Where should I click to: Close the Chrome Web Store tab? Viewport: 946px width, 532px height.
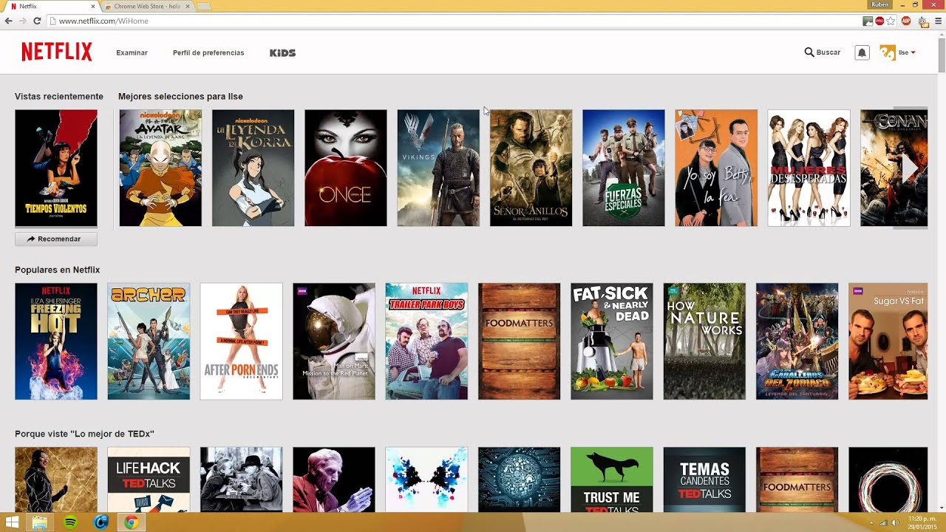188,6
